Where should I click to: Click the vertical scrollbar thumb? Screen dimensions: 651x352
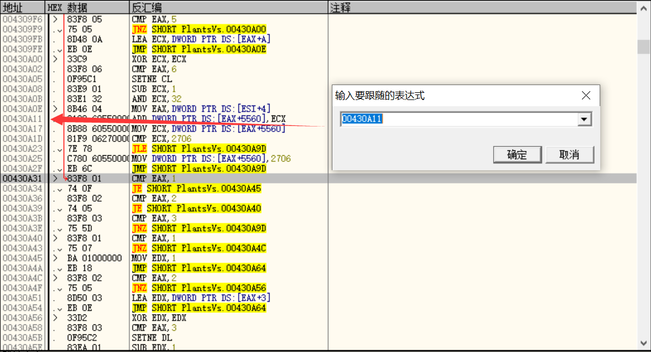click(x=643, y=46)
